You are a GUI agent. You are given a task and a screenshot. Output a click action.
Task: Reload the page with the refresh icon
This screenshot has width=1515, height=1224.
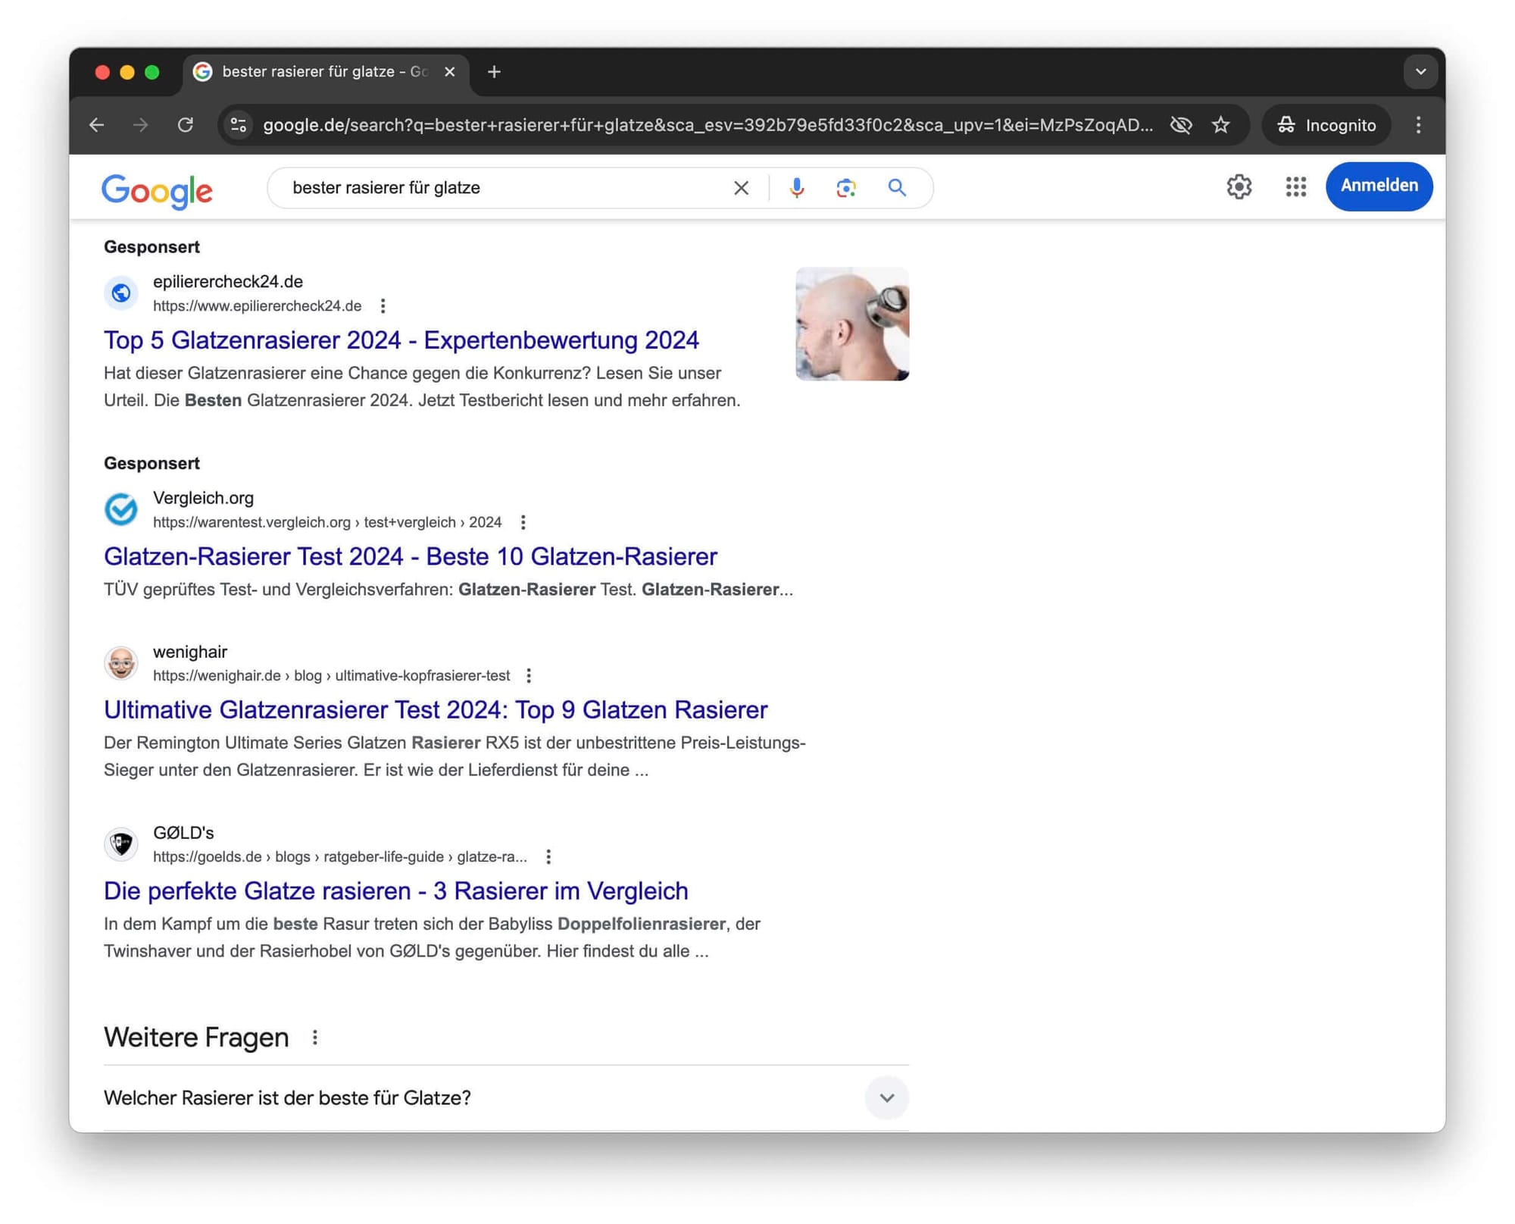(186, 125)
